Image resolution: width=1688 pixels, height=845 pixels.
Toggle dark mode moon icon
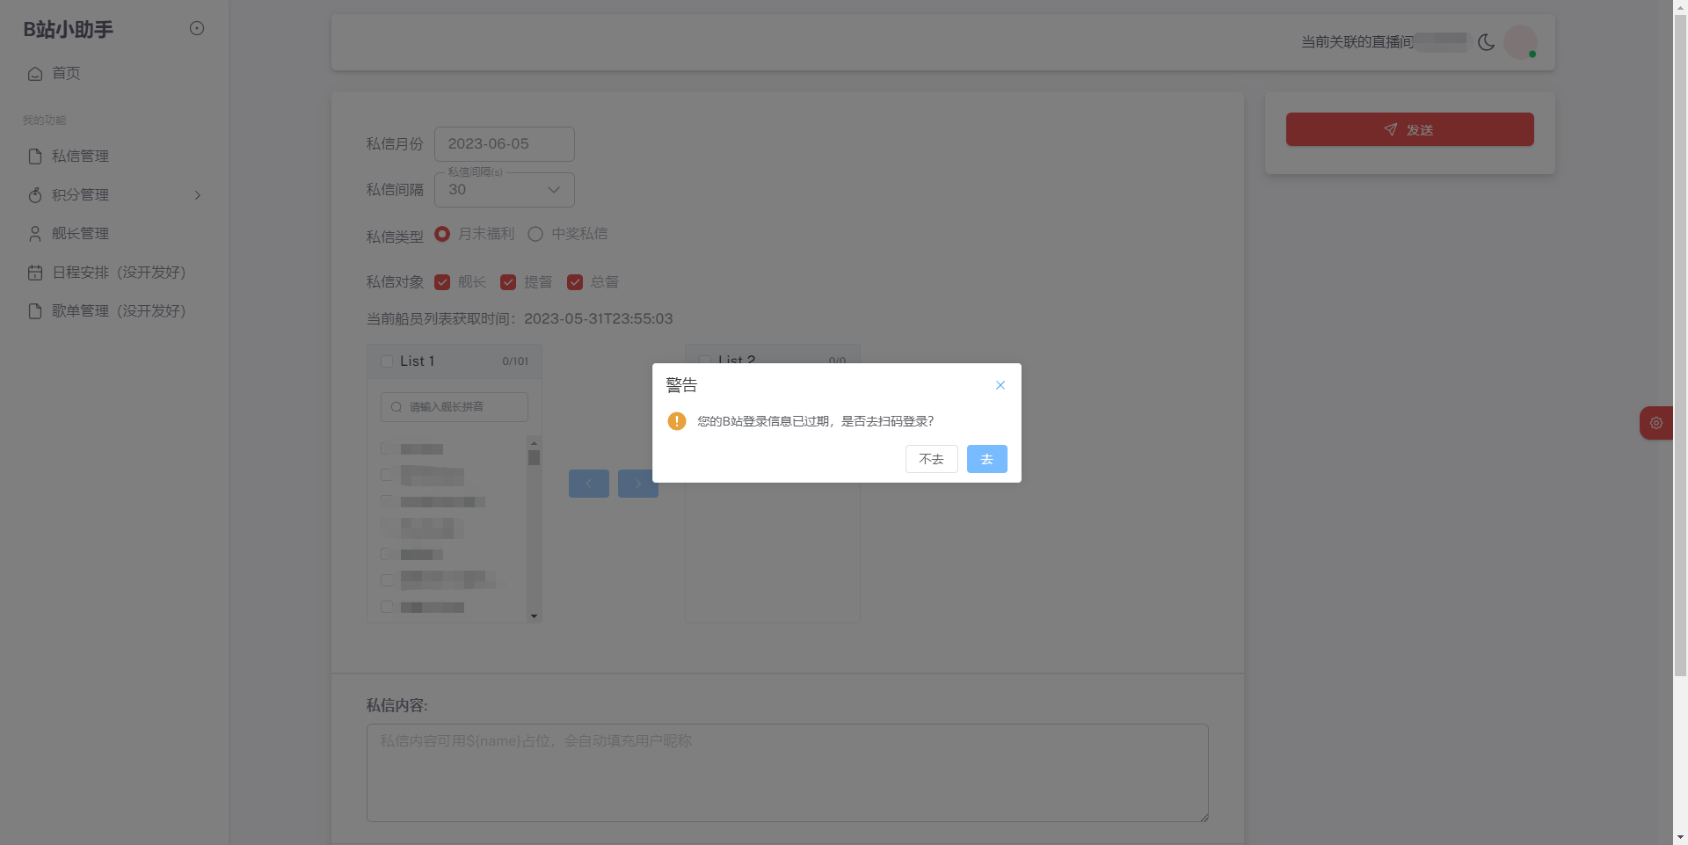point(1486,42)
